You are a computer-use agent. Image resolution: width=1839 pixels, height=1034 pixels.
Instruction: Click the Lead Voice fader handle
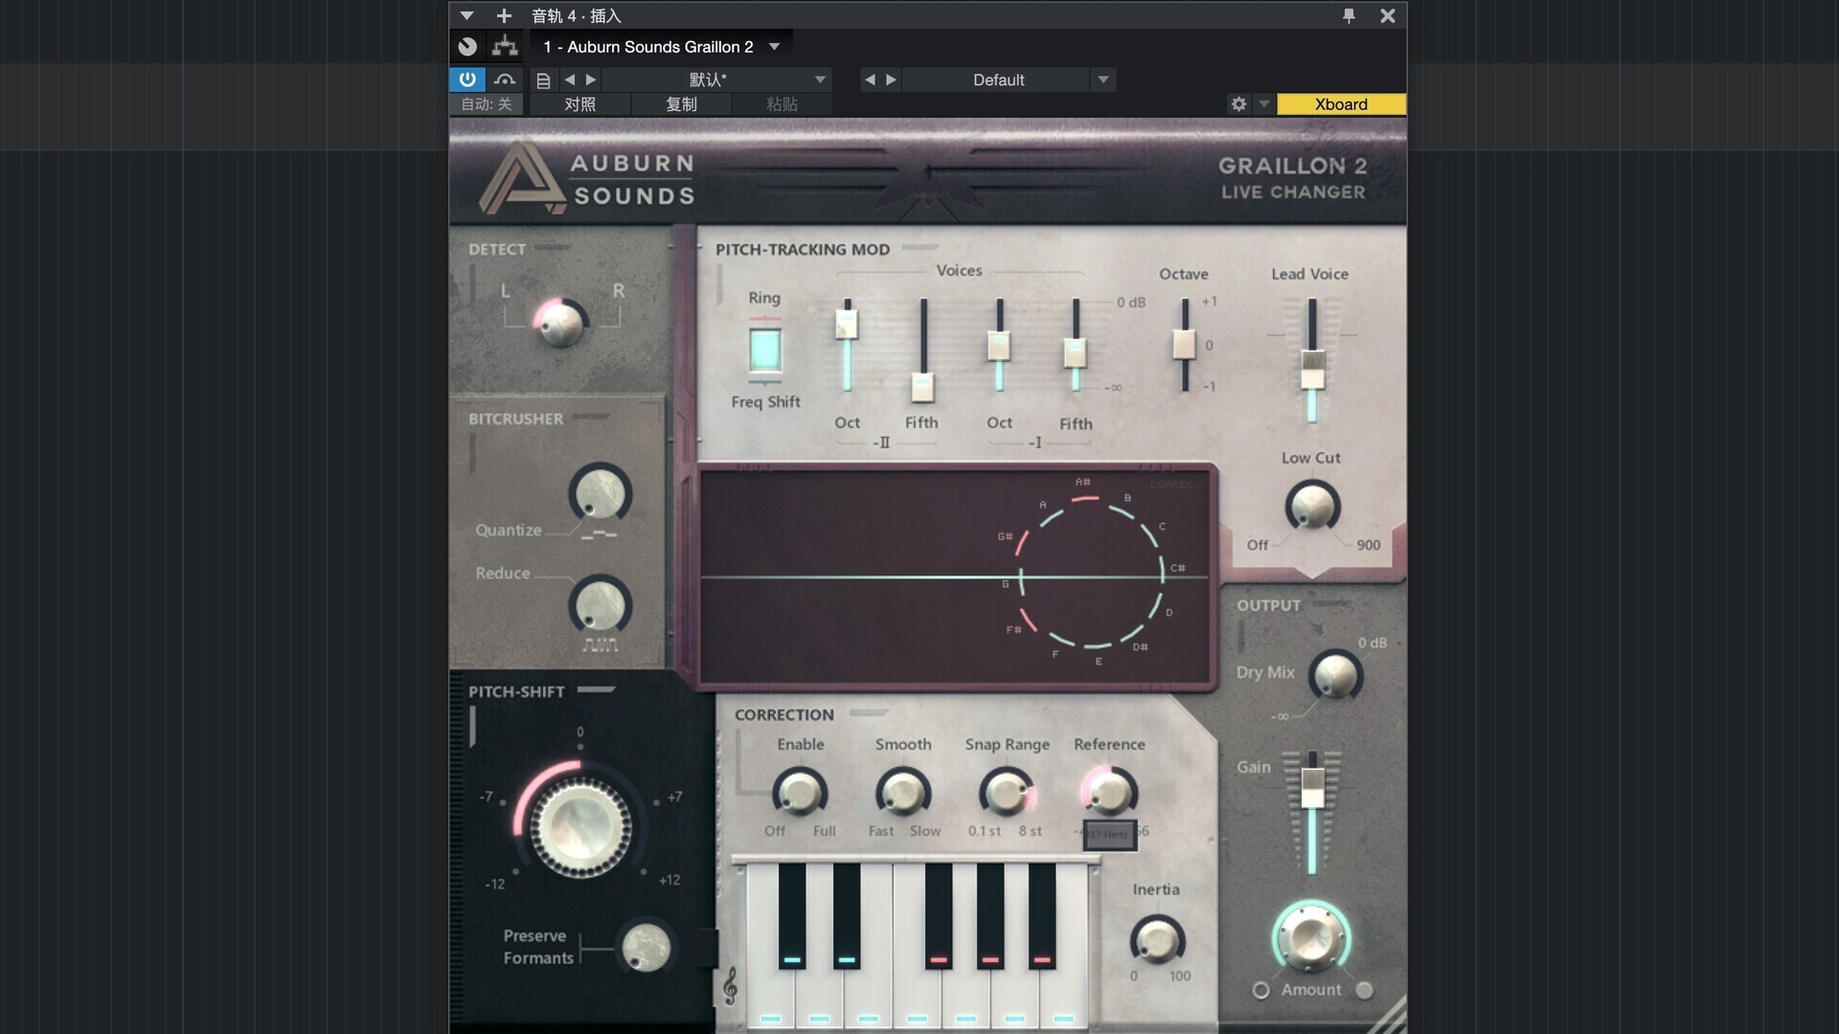point(1312,370)
